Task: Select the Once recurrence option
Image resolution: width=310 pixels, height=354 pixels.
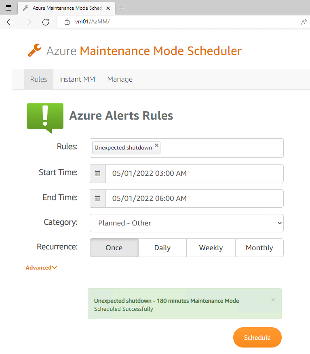Action: click(x=114, y=248)
